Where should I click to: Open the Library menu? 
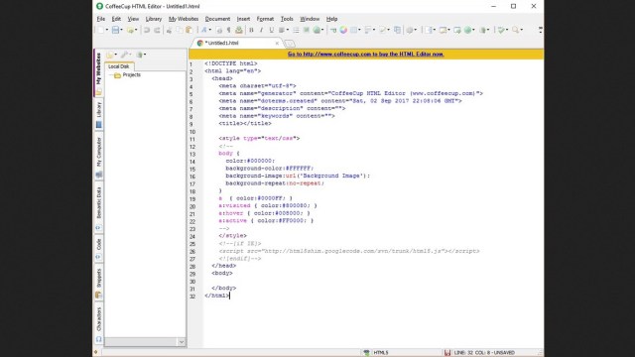coord(154,19)
